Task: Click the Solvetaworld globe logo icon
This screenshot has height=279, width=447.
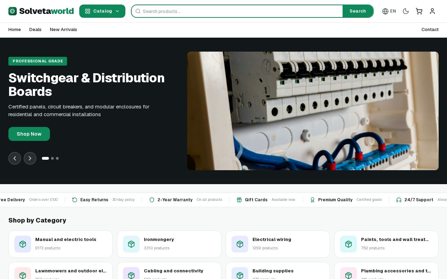Action: (13, 11)
